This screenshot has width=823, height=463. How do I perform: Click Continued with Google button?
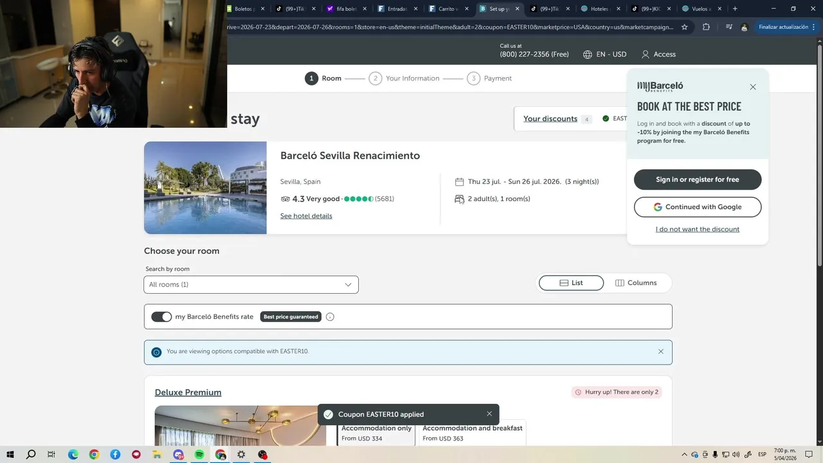(x=698, y=207)
